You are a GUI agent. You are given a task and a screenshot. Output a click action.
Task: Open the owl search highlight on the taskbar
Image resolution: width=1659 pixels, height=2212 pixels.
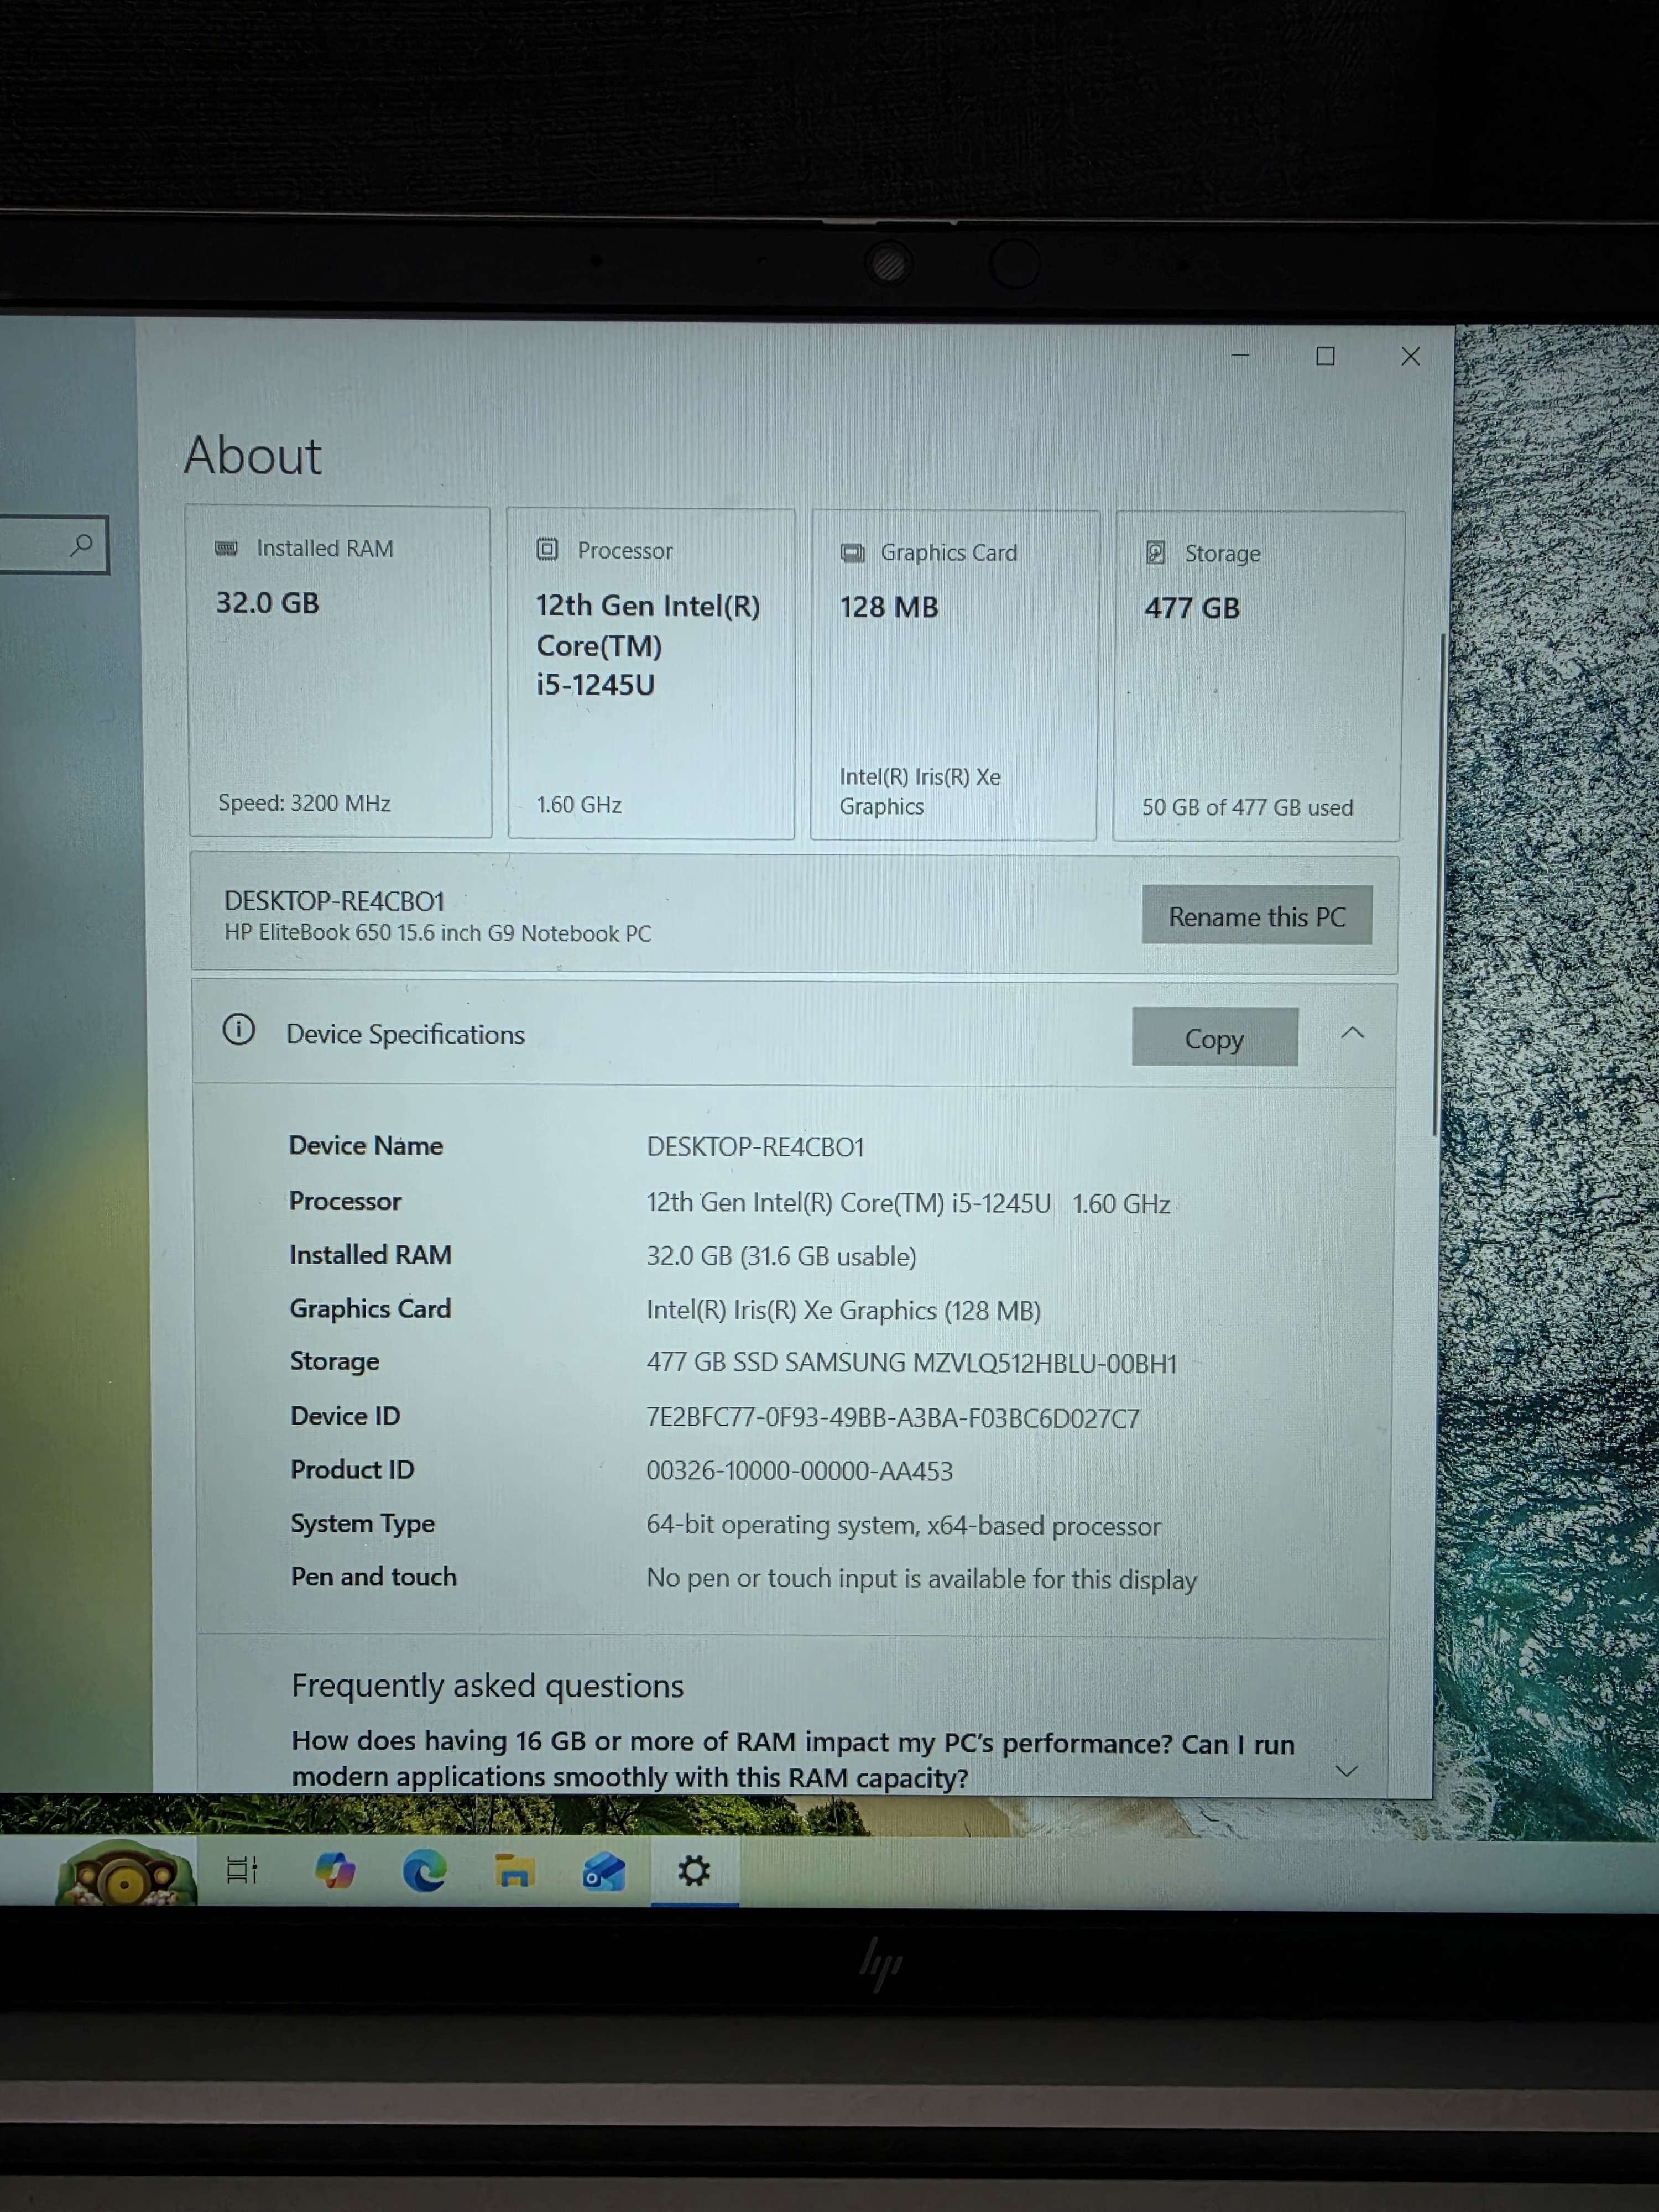point(125,1872)
